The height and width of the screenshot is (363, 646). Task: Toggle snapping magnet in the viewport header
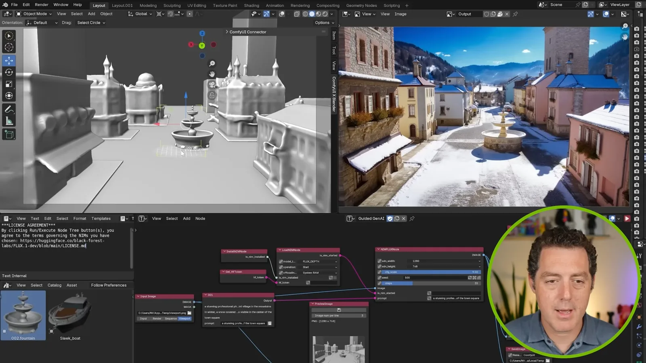[x=170, y=14]
